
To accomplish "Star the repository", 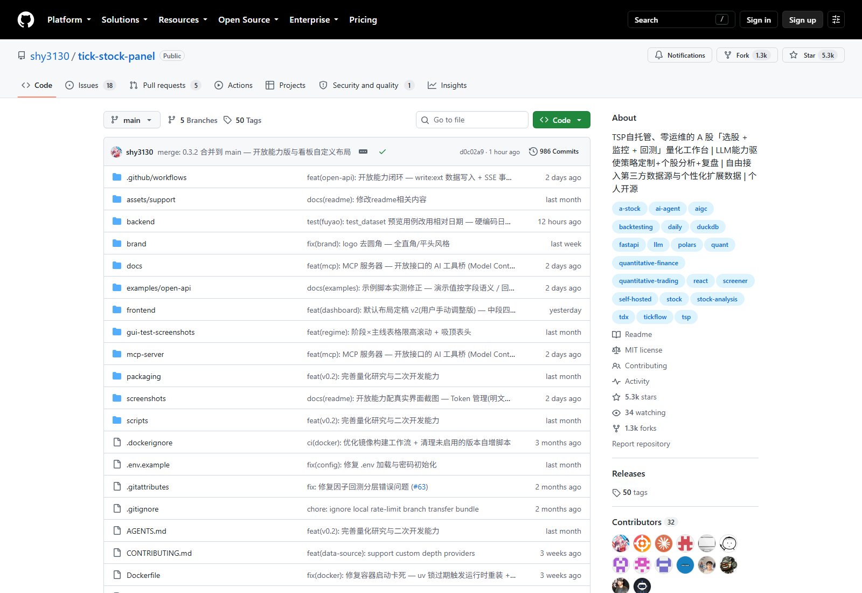I will point(813,55).
